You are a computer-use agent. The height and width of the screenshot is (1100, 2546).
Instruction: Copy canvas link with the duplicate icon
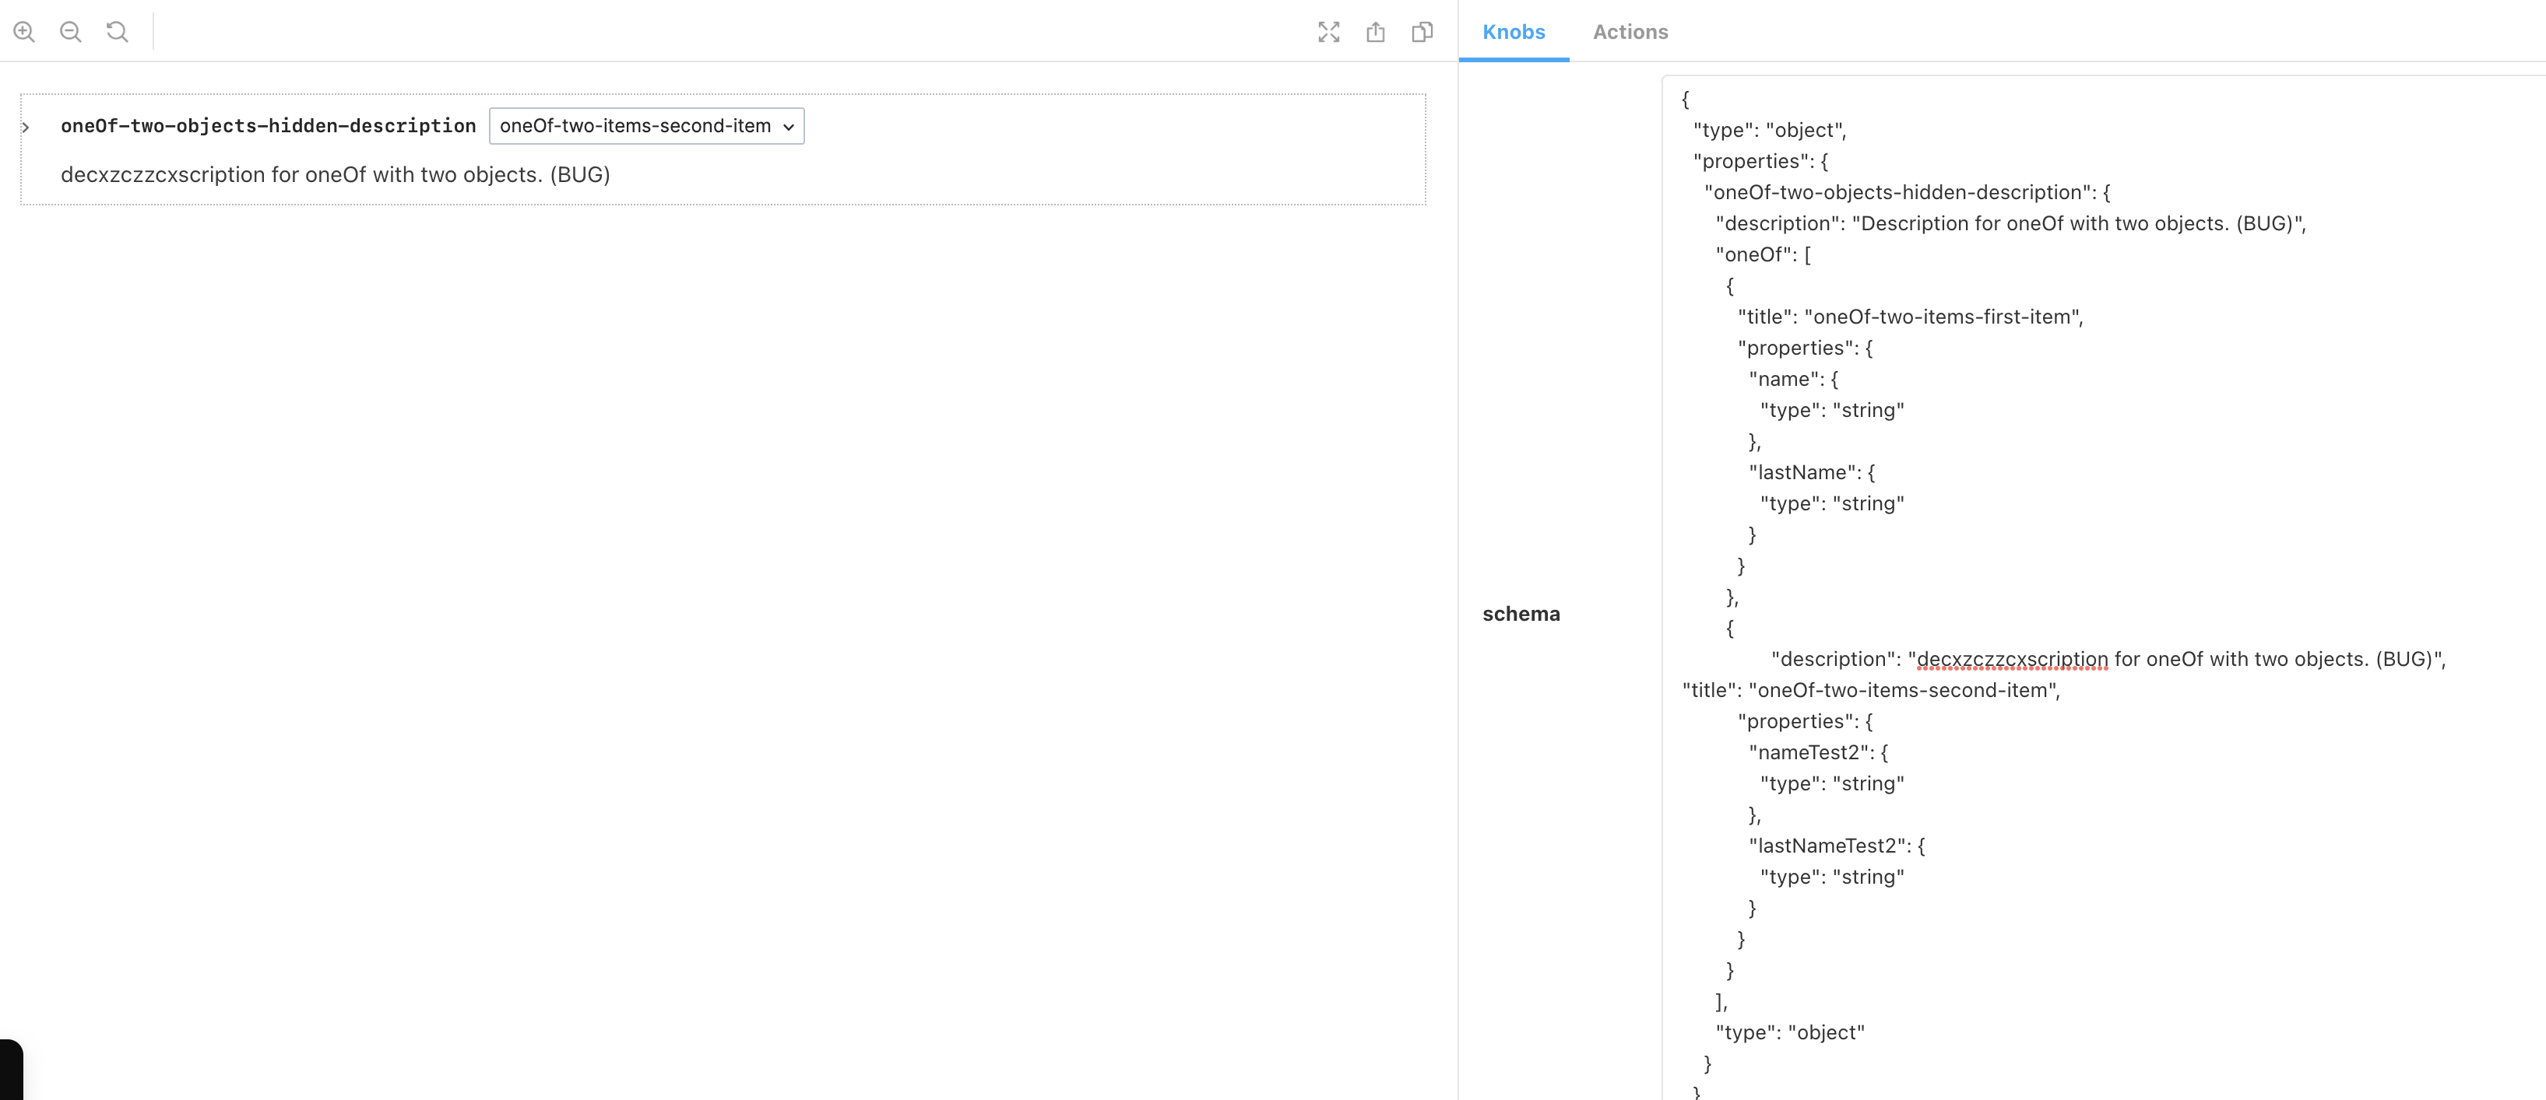point(1421,32)
